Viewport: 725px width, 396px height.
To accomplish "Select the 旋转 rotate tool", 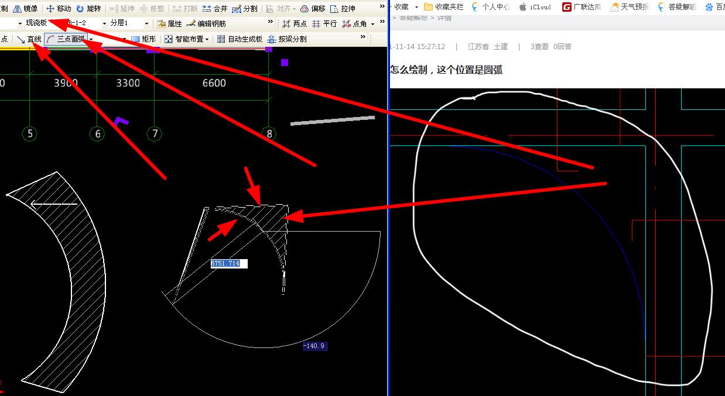I will pos(88,9).
